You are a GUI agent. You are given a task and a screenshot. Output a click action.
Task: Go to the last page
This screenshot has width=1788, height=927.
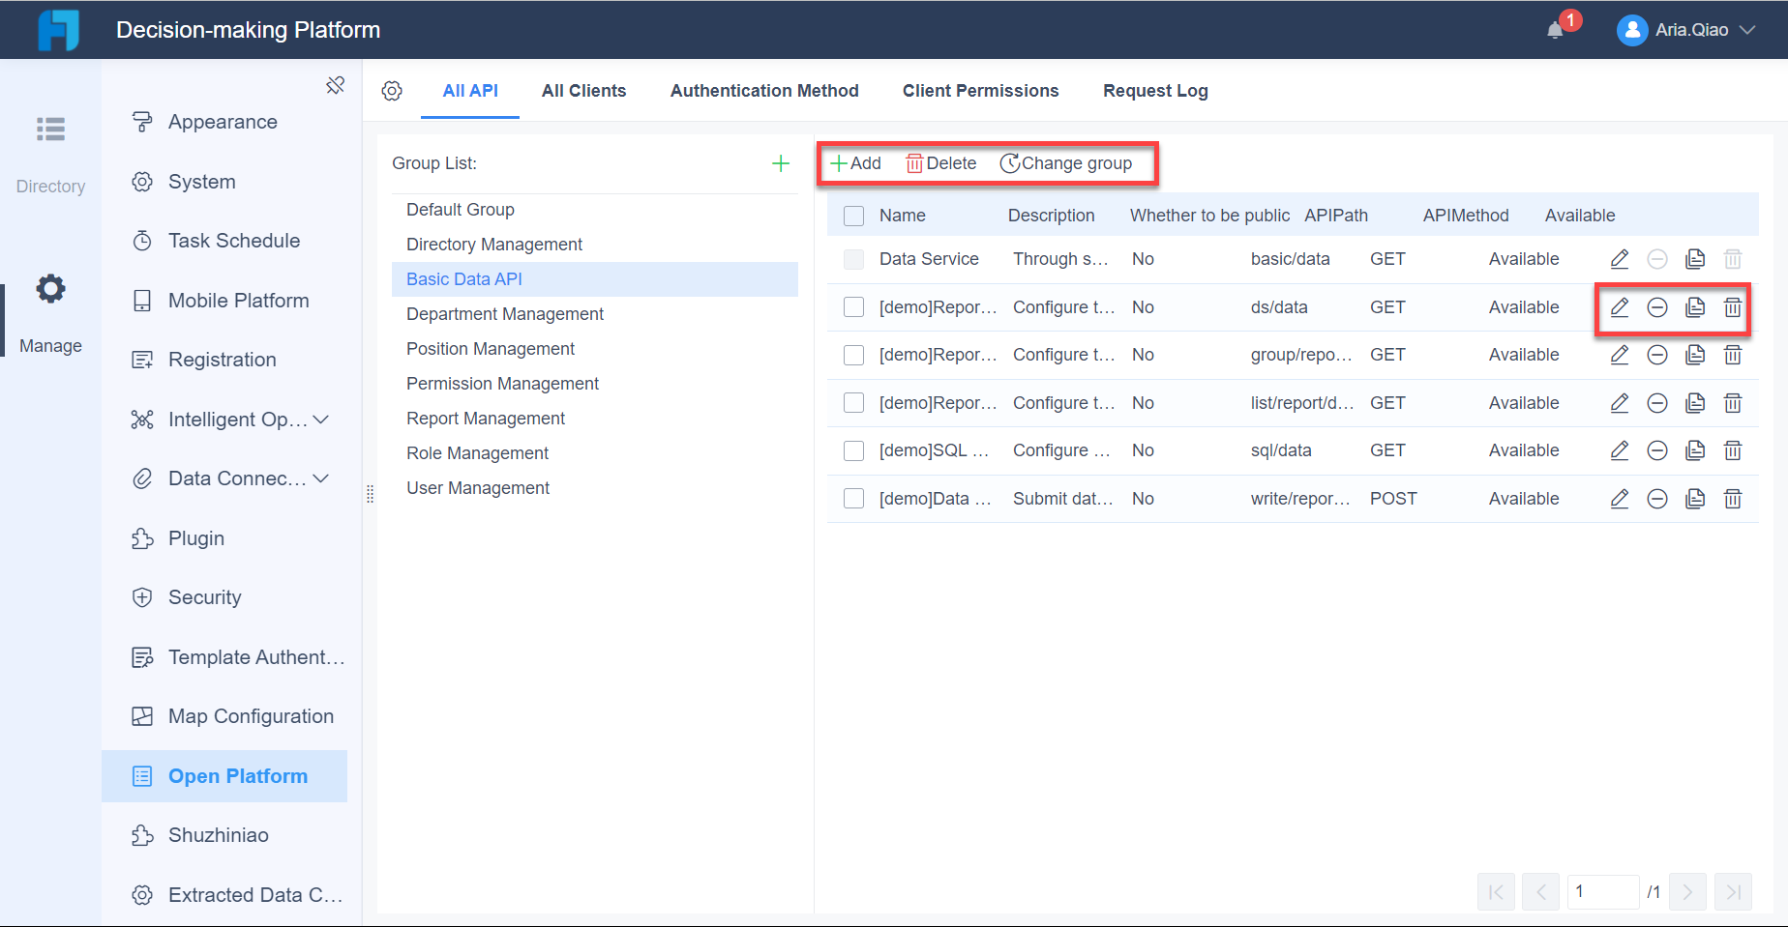pyautogui.click(x=1733, y=892)
